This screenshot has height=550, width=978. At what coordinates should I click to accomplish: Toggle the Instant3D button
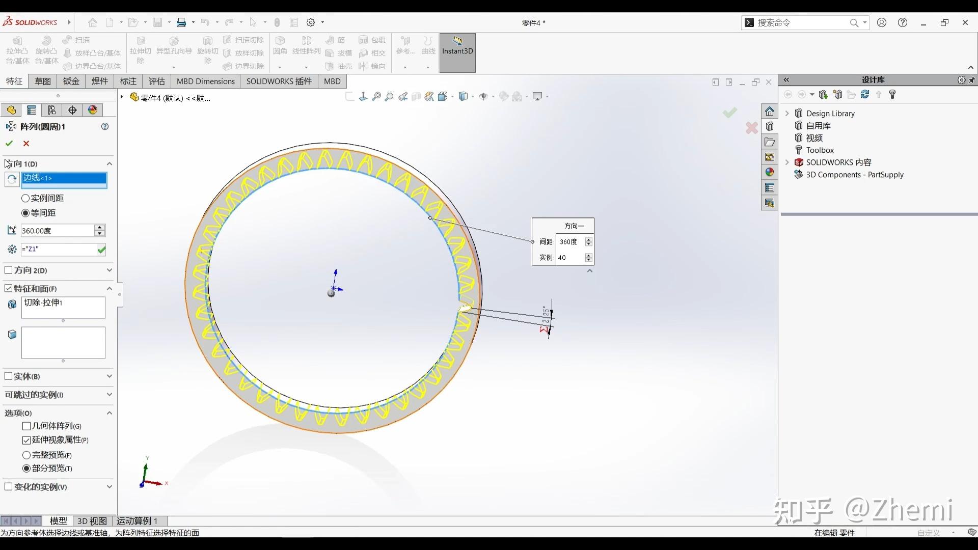(x=457, y=52)
